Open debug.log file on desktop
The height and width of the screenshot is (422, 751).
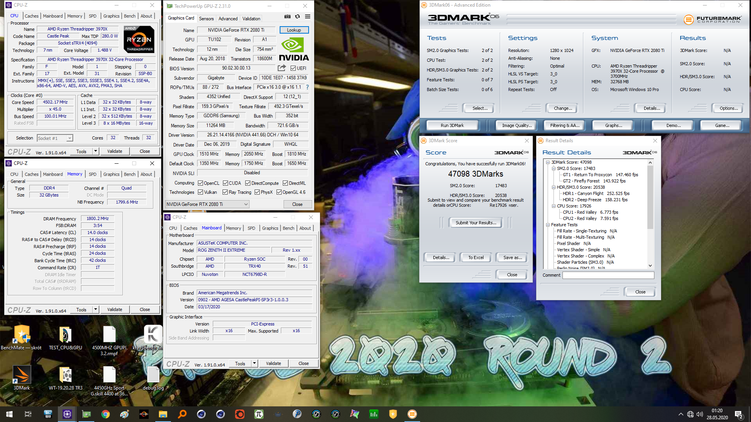(x=153, y=378)
